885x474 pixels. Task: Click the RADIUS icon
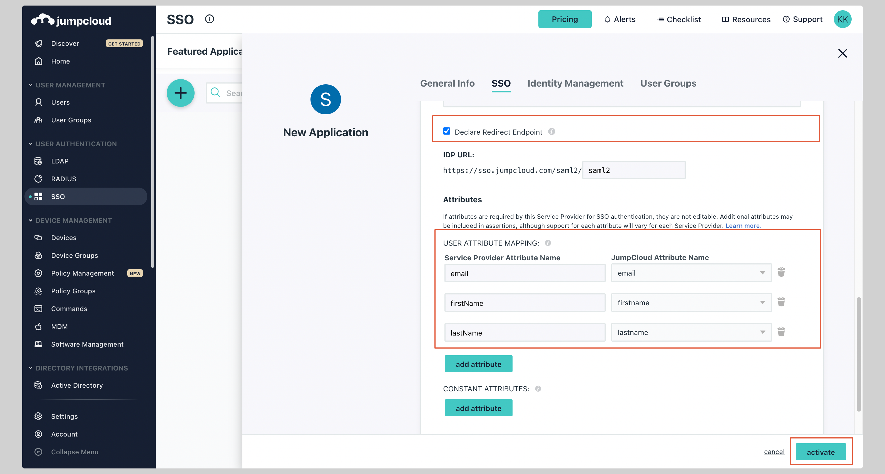pos(38,179)
